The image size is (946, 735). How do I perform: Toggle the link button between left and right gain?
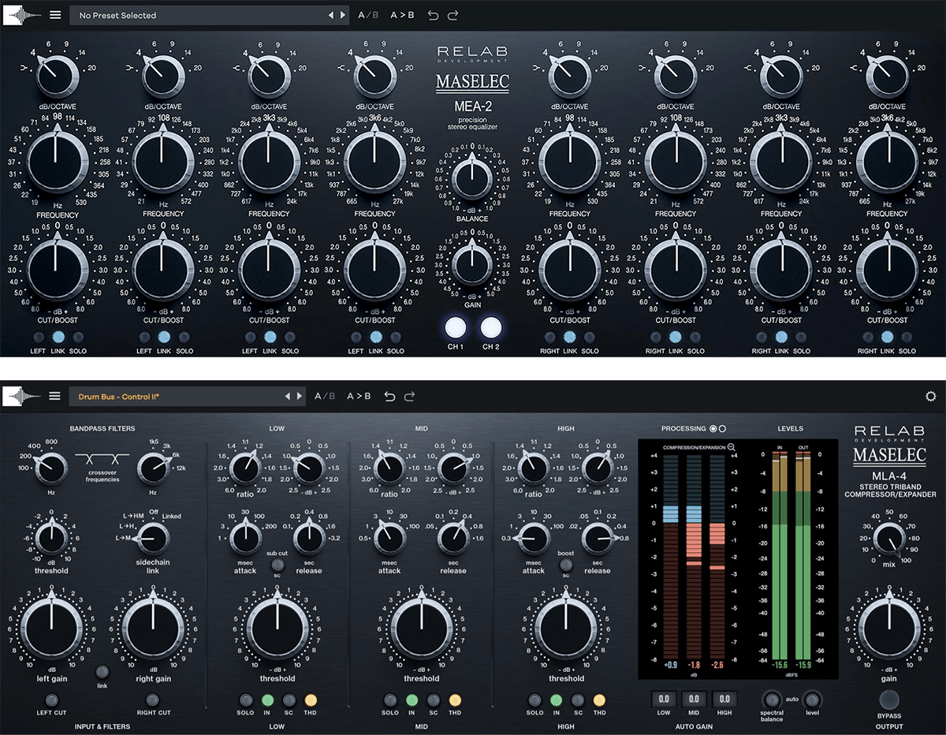point(102,672)
